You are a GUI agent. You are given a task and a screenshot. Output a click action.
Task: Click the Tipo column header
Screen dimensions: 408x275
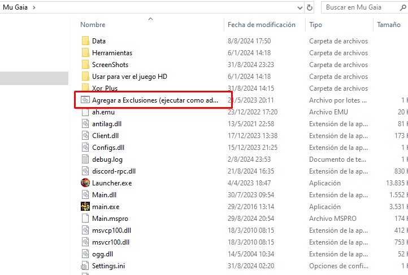315,25
